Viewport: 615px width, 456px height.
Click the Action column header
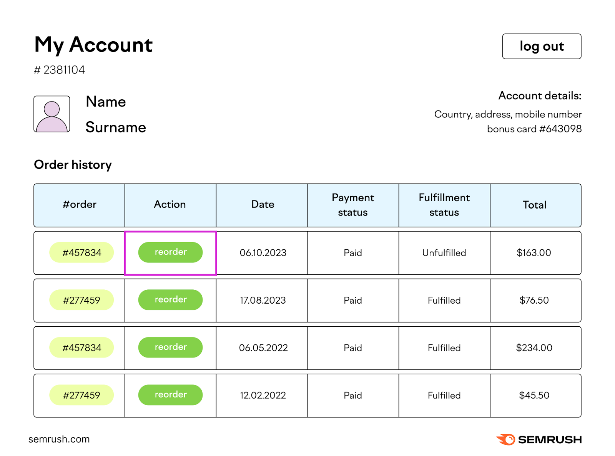click(x=170, y=205)
